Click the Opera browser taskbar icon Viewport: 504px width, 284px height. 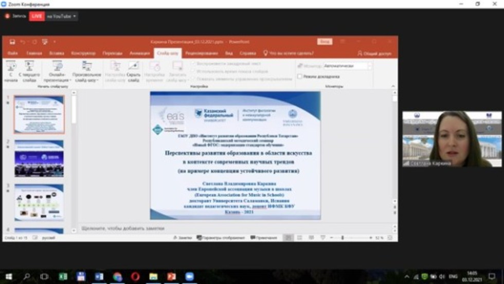coord(135,277)
